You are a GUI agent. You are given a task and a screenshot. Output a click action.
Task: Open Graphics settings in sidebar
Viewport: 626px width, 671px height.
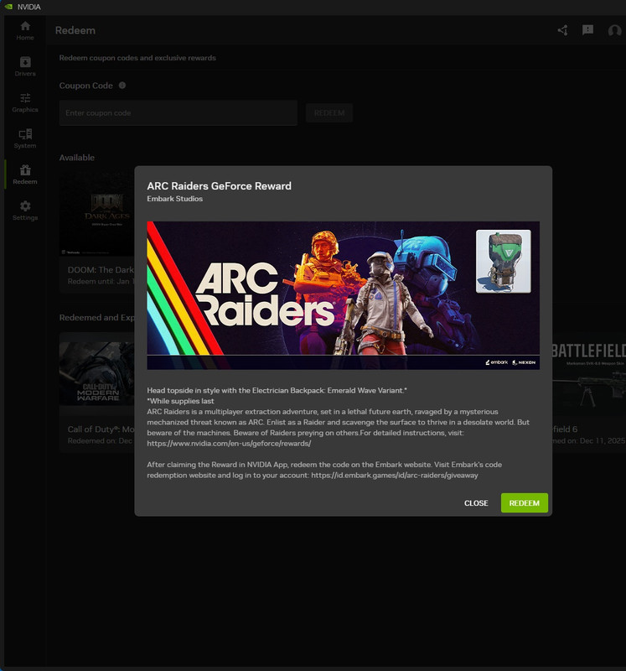pyautogui.click(x=25, y=102)
